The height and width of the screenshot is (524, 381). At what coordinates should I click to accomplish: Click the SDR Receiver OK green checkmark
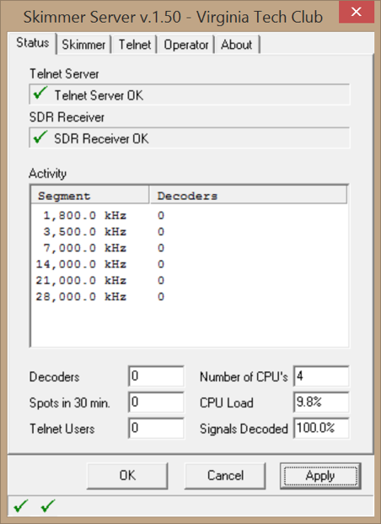click(x=40, y=137)
